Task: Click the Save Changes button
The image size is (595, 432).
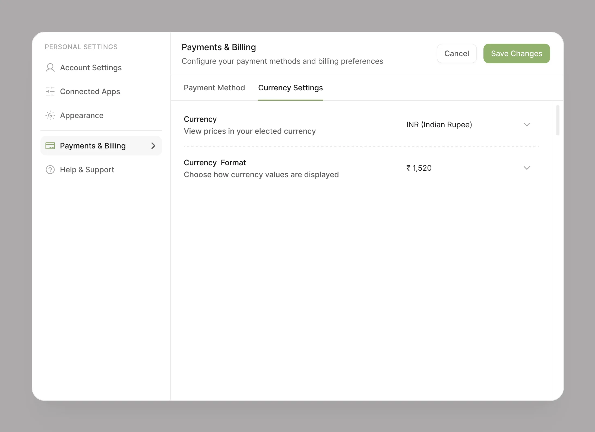Action: pos(517,53)
